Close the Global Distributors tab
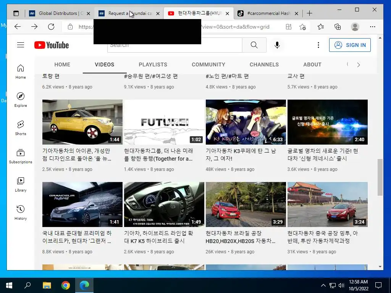 click(88, 13)
